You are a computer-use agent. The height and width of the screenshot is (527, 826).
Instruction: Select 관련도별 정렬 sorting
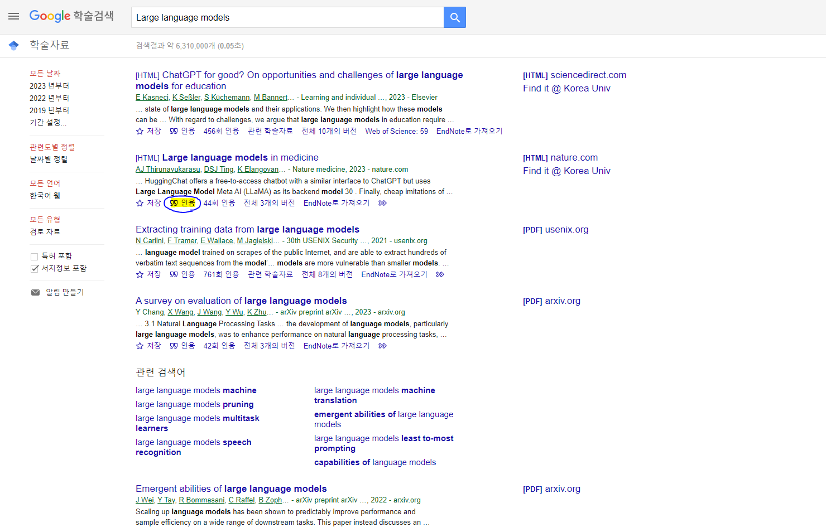(x=52, y=147)
